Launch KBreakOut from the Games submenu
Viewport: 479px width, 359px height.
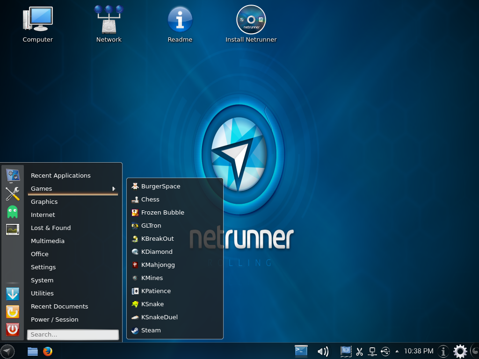click(175, 239)
